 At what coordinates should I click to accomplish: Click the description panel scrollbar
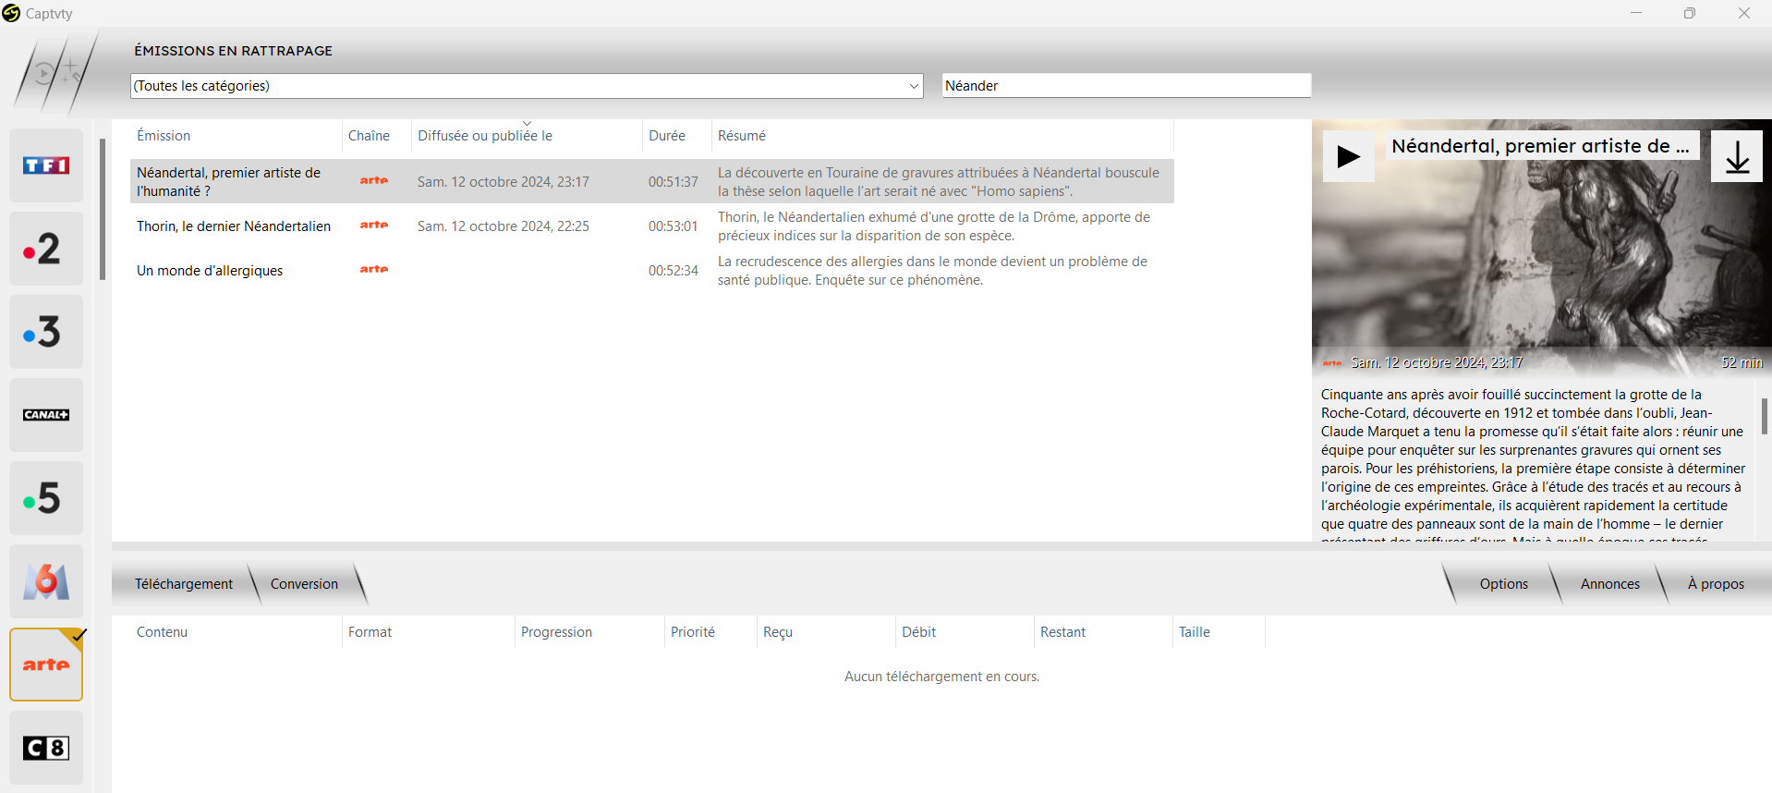click(1764, 416)
